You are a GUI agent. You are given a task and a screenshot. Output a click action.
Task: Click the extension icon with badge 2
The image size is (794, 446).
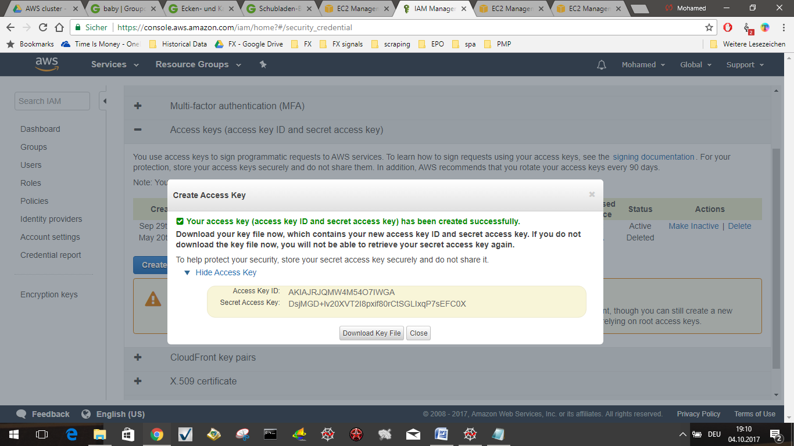point(748,28)
